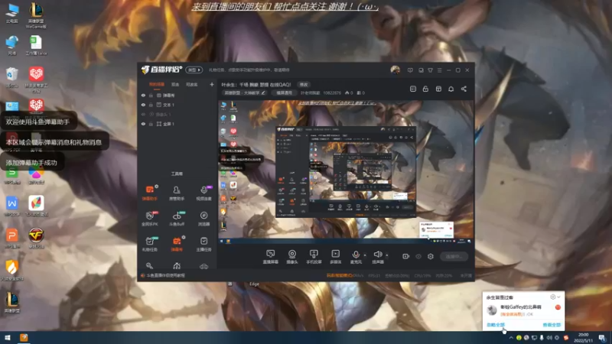Toggle lock on 文本 1 layer

tap(151, 105)
